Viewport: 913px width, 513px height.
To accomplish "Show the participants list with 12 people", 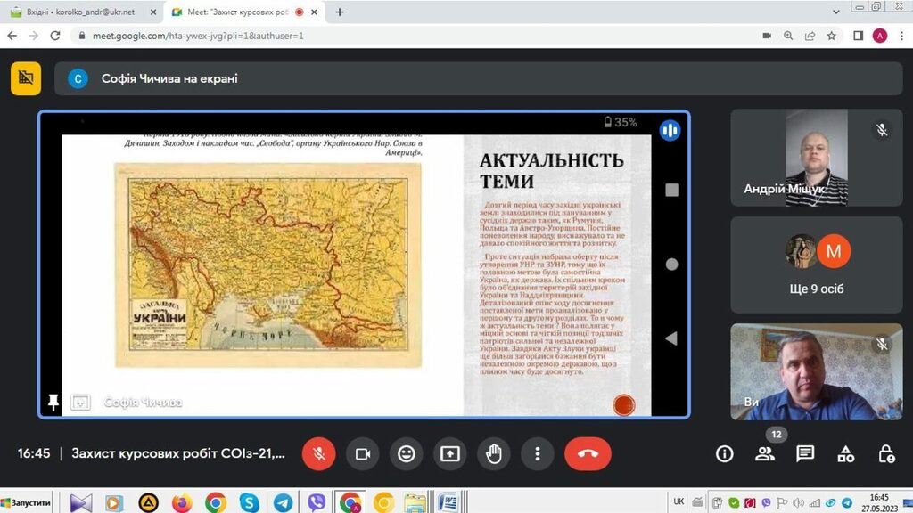I will click(x=765, y=454).
